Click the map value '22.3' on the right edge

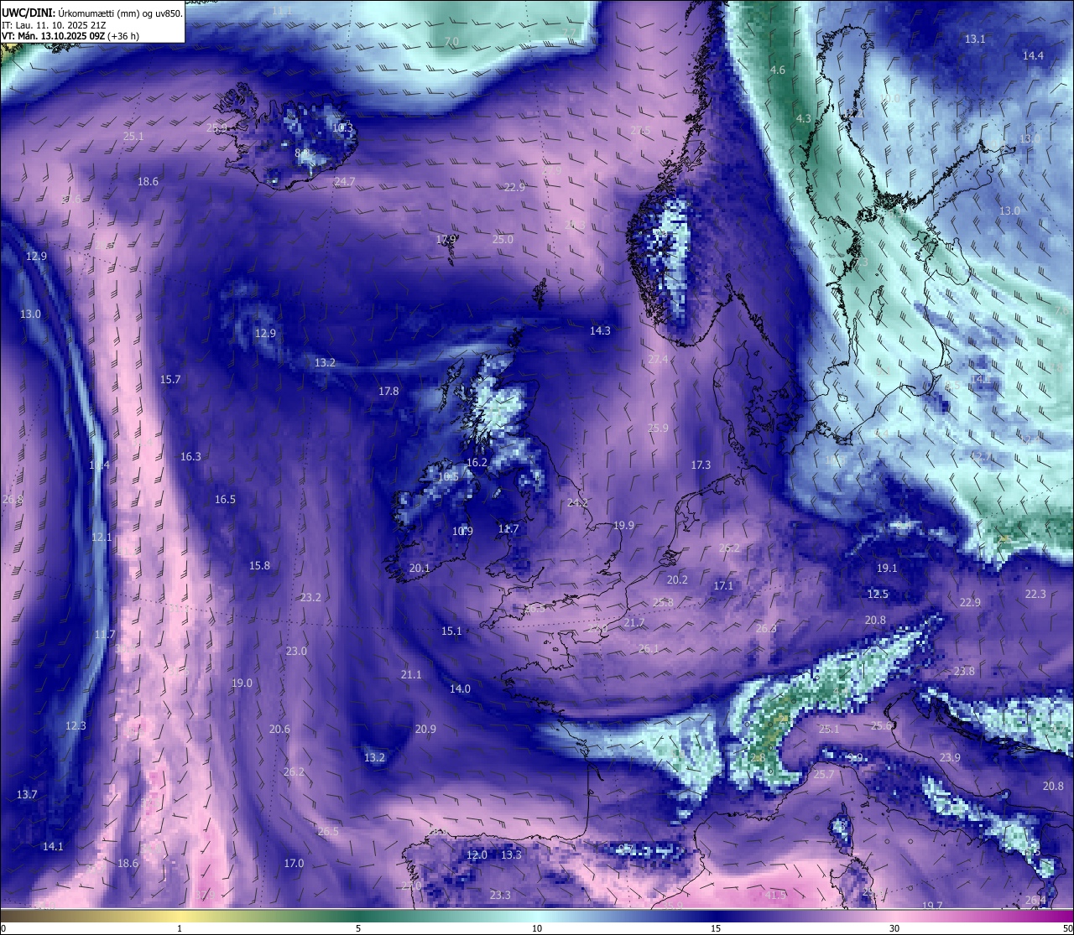click(1035, 594)
